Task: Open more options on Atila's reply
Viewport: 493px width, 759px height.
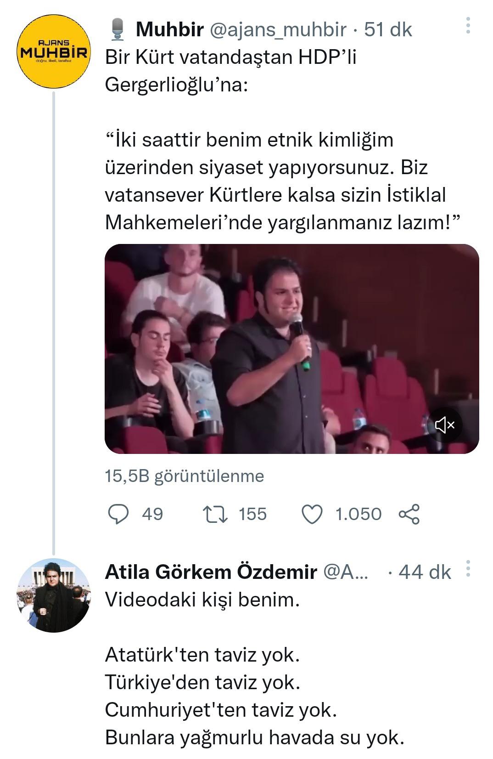Action: click(x=468, y=569)
